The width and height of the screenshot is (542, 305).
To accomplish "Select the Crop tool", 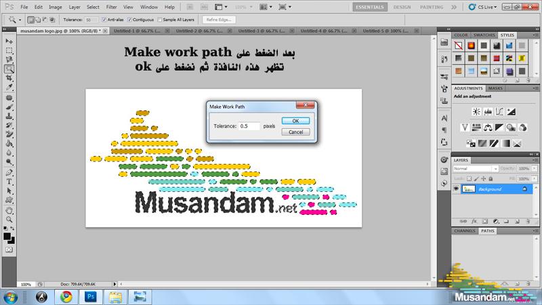I will tap(9, 78).
